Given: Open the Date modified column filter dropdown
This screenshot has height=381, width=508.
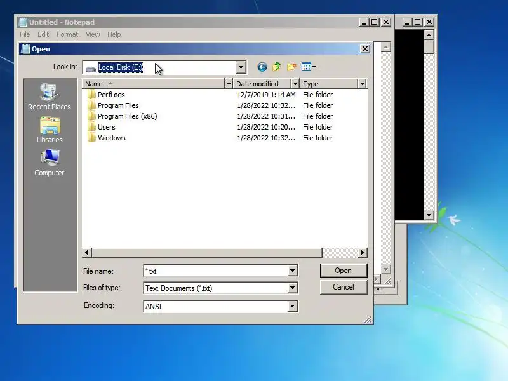Looking at the screenshot, I should [295, 84].
